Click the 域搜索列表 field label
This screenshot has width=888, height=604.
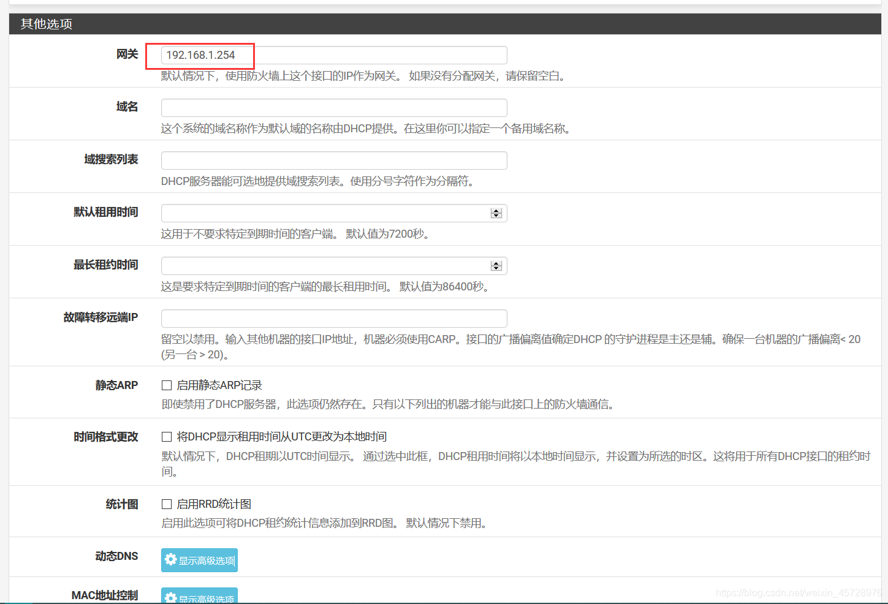point(111,159)
